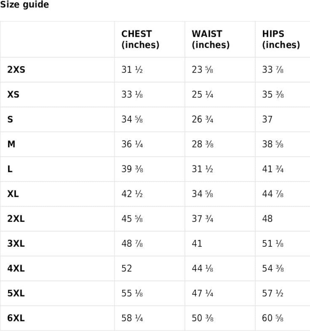The width and height of the screenshot is (310, 331).
Task: Select the 3XL size row label
Action: tap(16, 243)
